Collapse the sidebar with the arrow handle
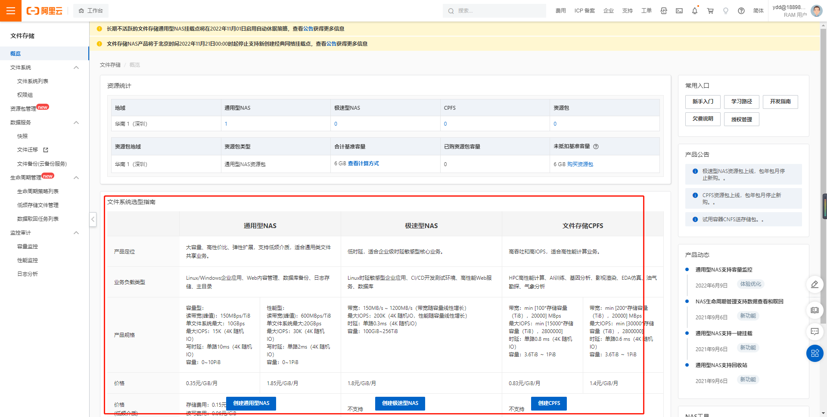This screenshot has width=827, height=417. point(93,219)
